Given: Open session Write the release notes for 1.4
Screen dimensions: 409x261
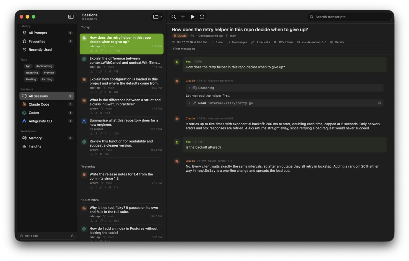Looking at the screenshot, I should point(121,181).
